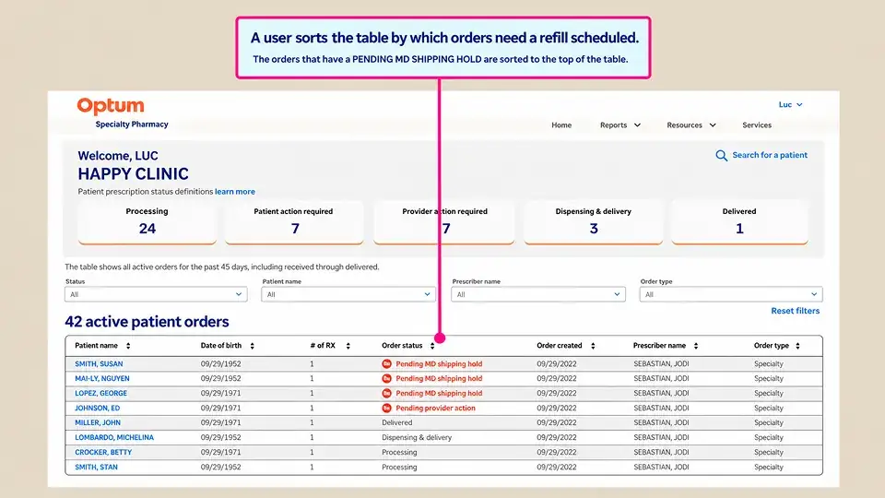Click Pending MD shipping hold for MAI-LY, NGUYEN
The image size is (885, 498).
[x=439, y=378]
